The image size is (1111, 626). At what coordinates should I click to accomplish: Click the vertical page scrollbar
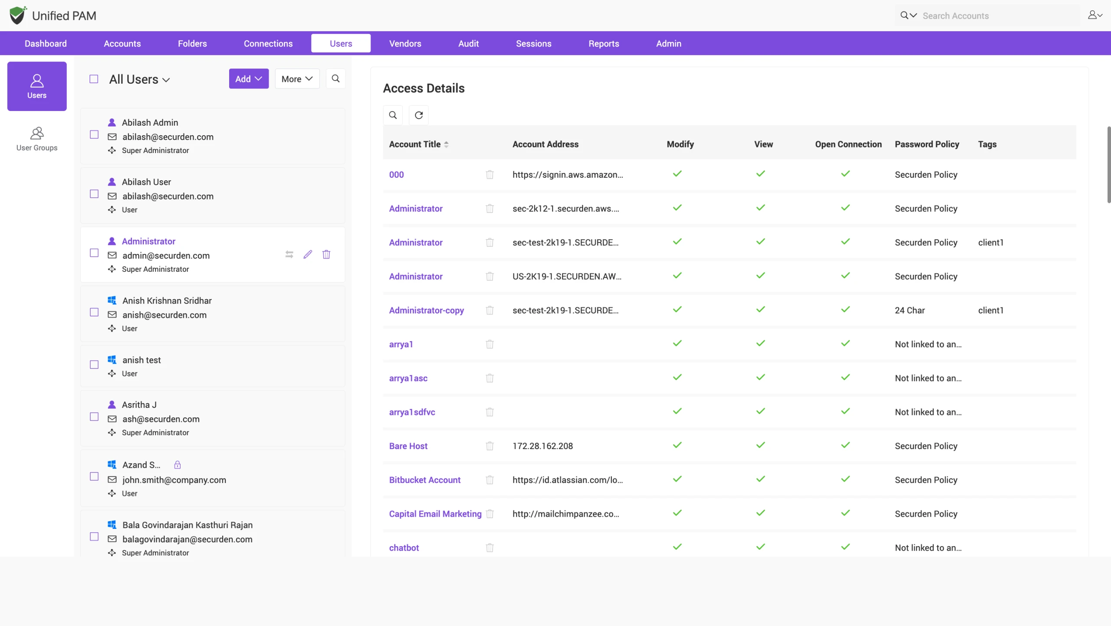1108,165
